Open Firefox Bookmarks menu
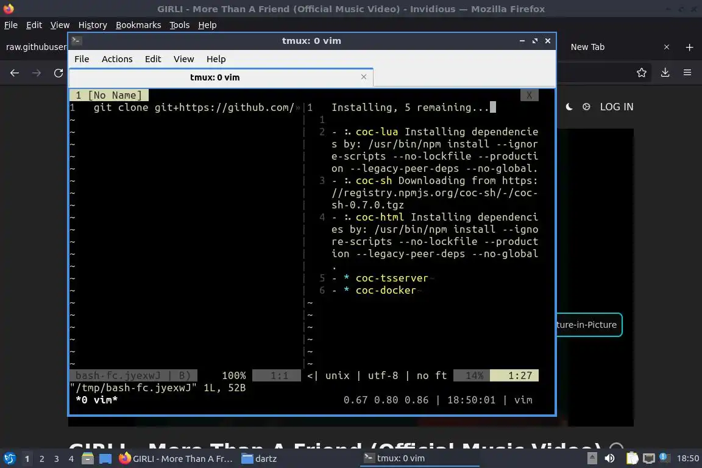 138,25
